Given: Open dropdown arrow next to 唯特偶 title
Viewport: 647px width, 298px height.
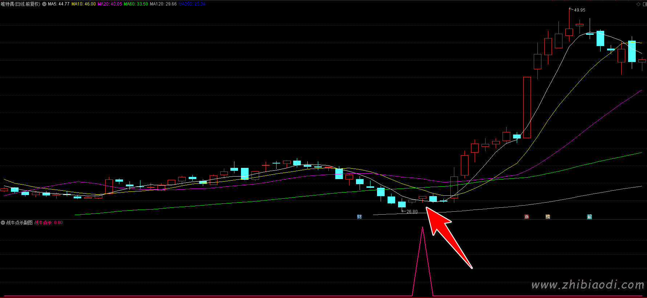Looking at the screenshot, I should [x=44, y=4].
